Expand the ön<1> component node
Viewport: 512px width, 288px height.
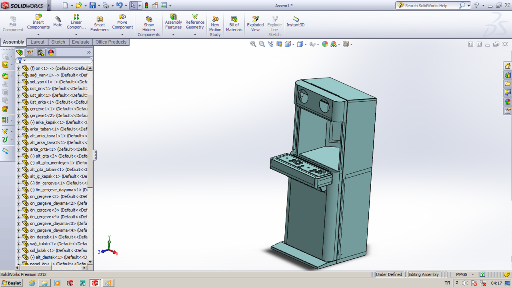pyautogui.click(x=18, y=68)
